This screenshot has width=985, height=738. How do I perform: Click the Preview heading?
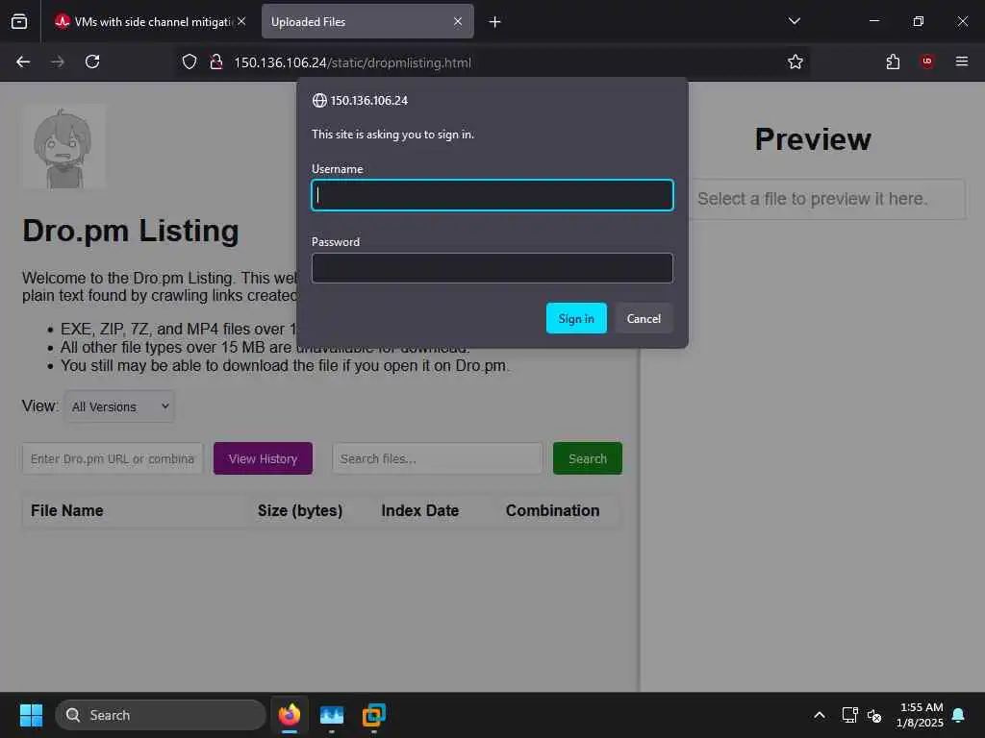(x=813, y=139)
